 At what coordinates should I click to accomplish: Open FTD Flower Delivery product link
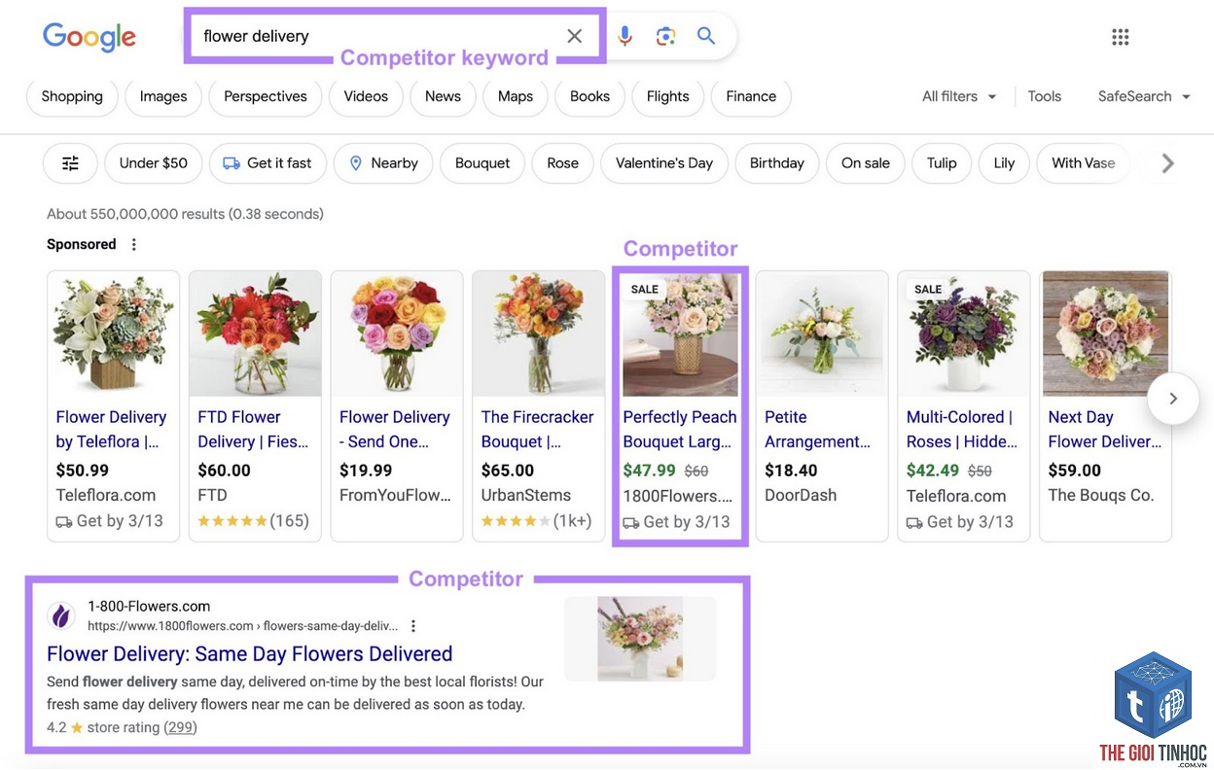253,429
